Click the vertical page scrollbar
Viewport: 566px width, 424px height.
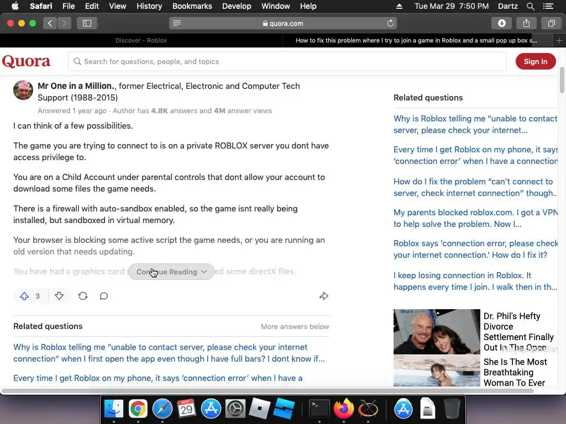pyautogui.click(x=562, y=80)
